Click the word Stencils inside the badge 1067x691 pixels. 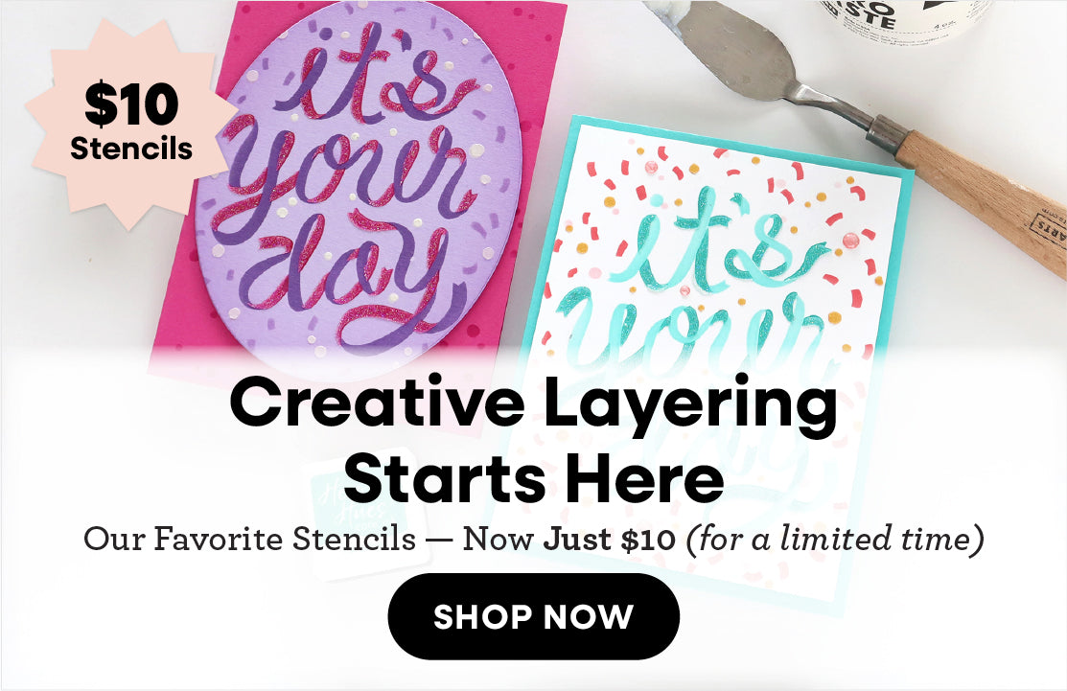click(x=131, y=149)
